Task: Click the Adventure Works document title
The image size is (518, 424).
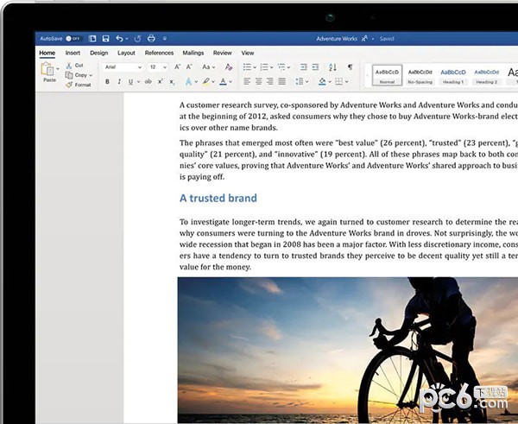Action: [x=337, y=39]
